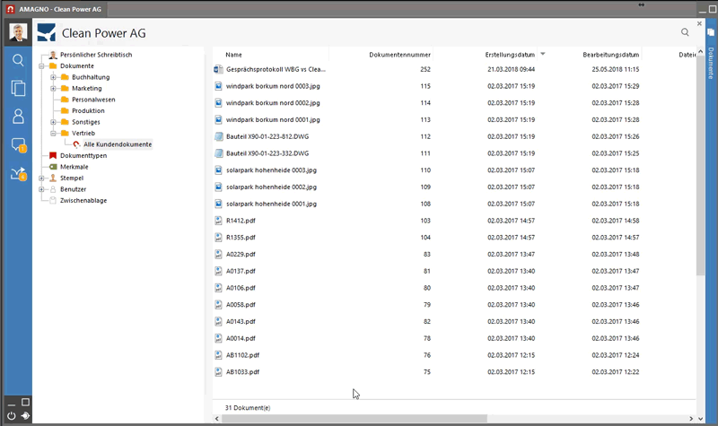The height and width of the screenshot is (426, 718).
Task: Sort by Dokumentennummer column header
Action: click(399, 55)
